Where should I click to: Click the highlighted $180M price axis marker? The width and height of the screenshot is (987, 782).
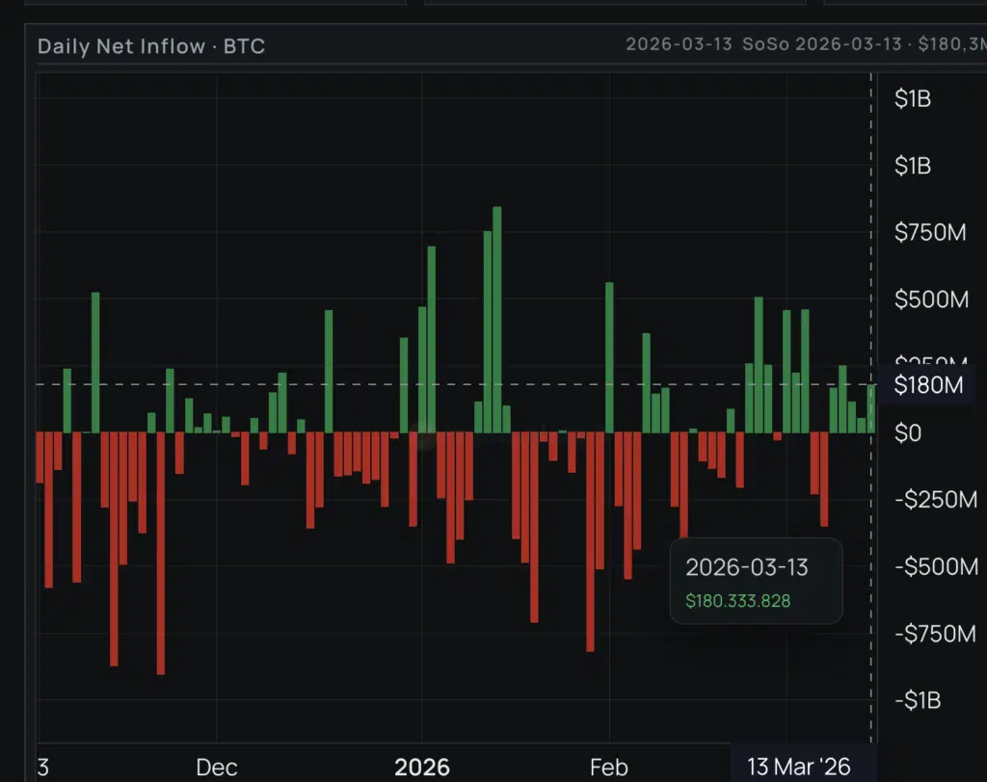coord(928,385)
